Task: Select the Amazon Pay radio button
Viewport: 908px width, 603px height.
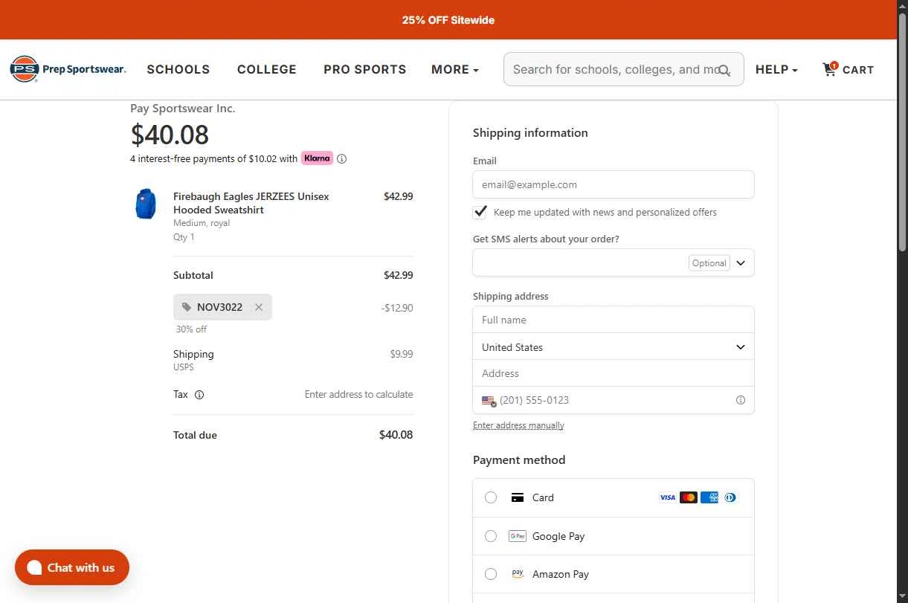Action: point(491,574)
